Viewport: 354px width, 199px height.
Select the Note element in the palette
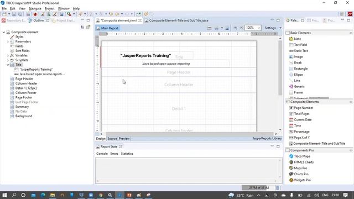pos(295,39)
